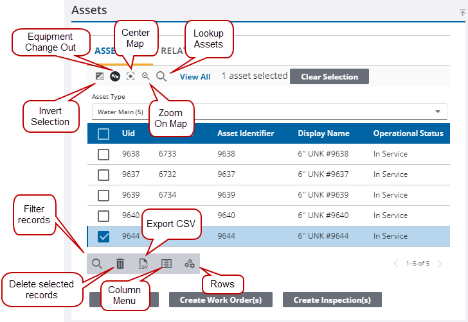This screenshot has width=468, height=322.
Task: Open the Column Menu icon
Action: point(166,264)
